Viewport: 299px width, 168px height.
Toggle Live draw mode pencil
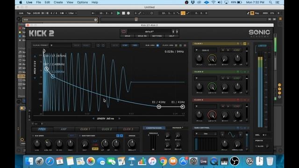[x=248, y=13]
